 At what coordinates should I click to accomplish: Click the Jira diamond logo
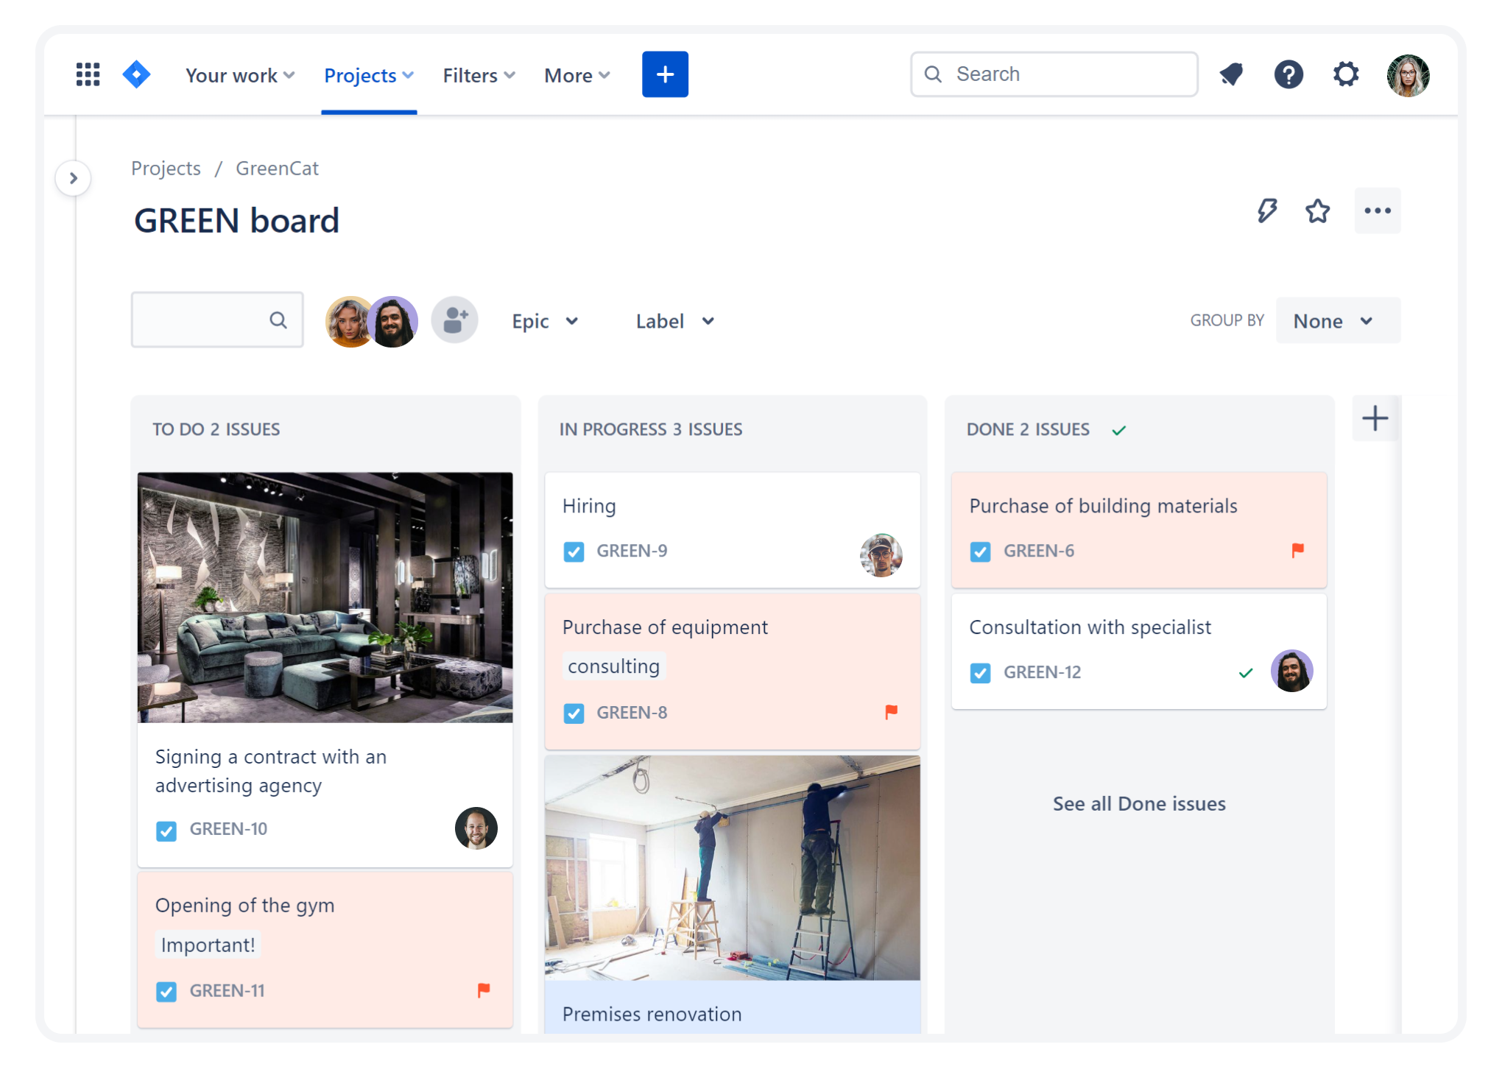tap(137, 74)
